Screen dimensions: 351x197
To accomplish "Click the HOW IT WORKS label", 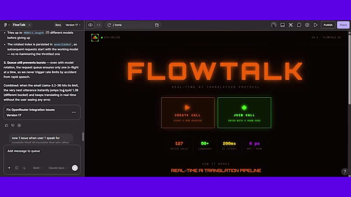I will [216, 164].
